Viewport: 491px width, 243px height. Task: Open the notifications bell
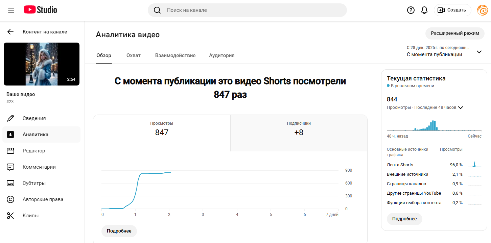tap(424, 10)
